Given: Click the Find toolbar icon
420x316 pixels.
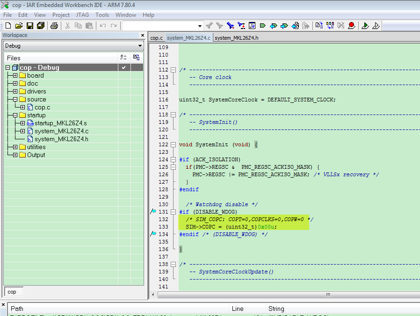Looking at the screenshot, I should (x=231, y=26).
